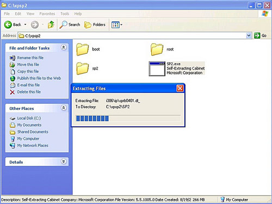Click the My Network Places icon
This screenshot has width=272, height=204.
[x=13, y=146]
